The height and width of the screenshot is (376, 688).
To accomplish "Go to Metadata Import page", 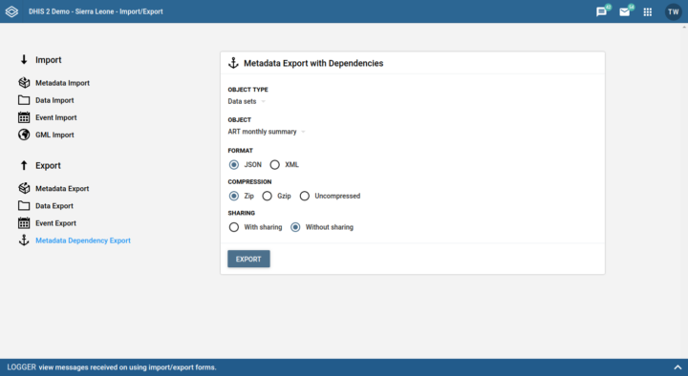I will click(x=62, y=83).
